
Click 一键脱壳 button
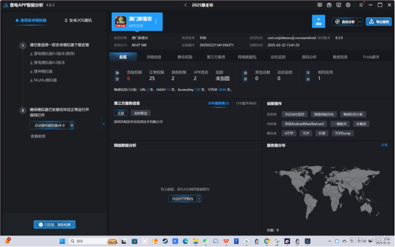[x=340, y=124]
